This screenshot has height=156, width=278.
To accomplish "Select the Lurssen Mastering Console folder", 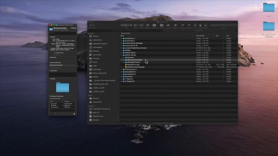I will 179,48.
